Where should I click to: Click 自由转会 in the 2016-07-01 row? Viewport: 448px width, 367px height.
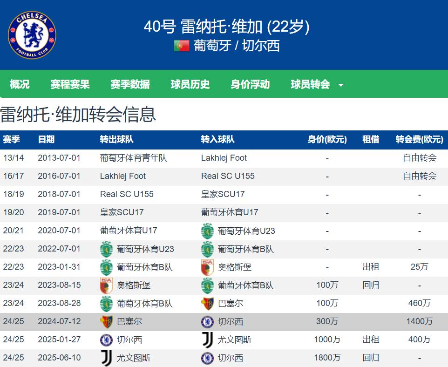coord(420,176)
